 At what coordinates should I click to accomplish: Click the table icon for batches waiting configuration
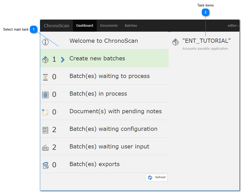[45, 130]
